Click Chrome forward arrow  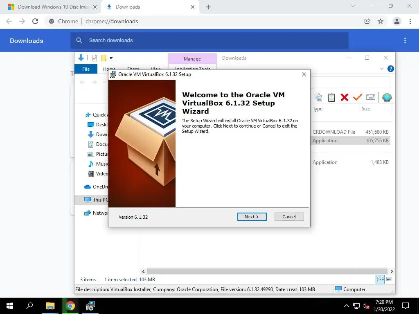(x=22, y=21)
